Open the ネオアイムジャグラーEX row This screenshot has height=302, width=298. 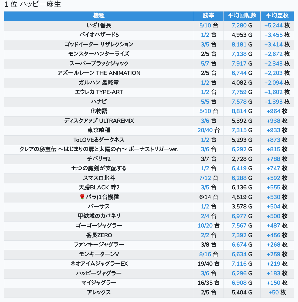(x=99, y=264)
